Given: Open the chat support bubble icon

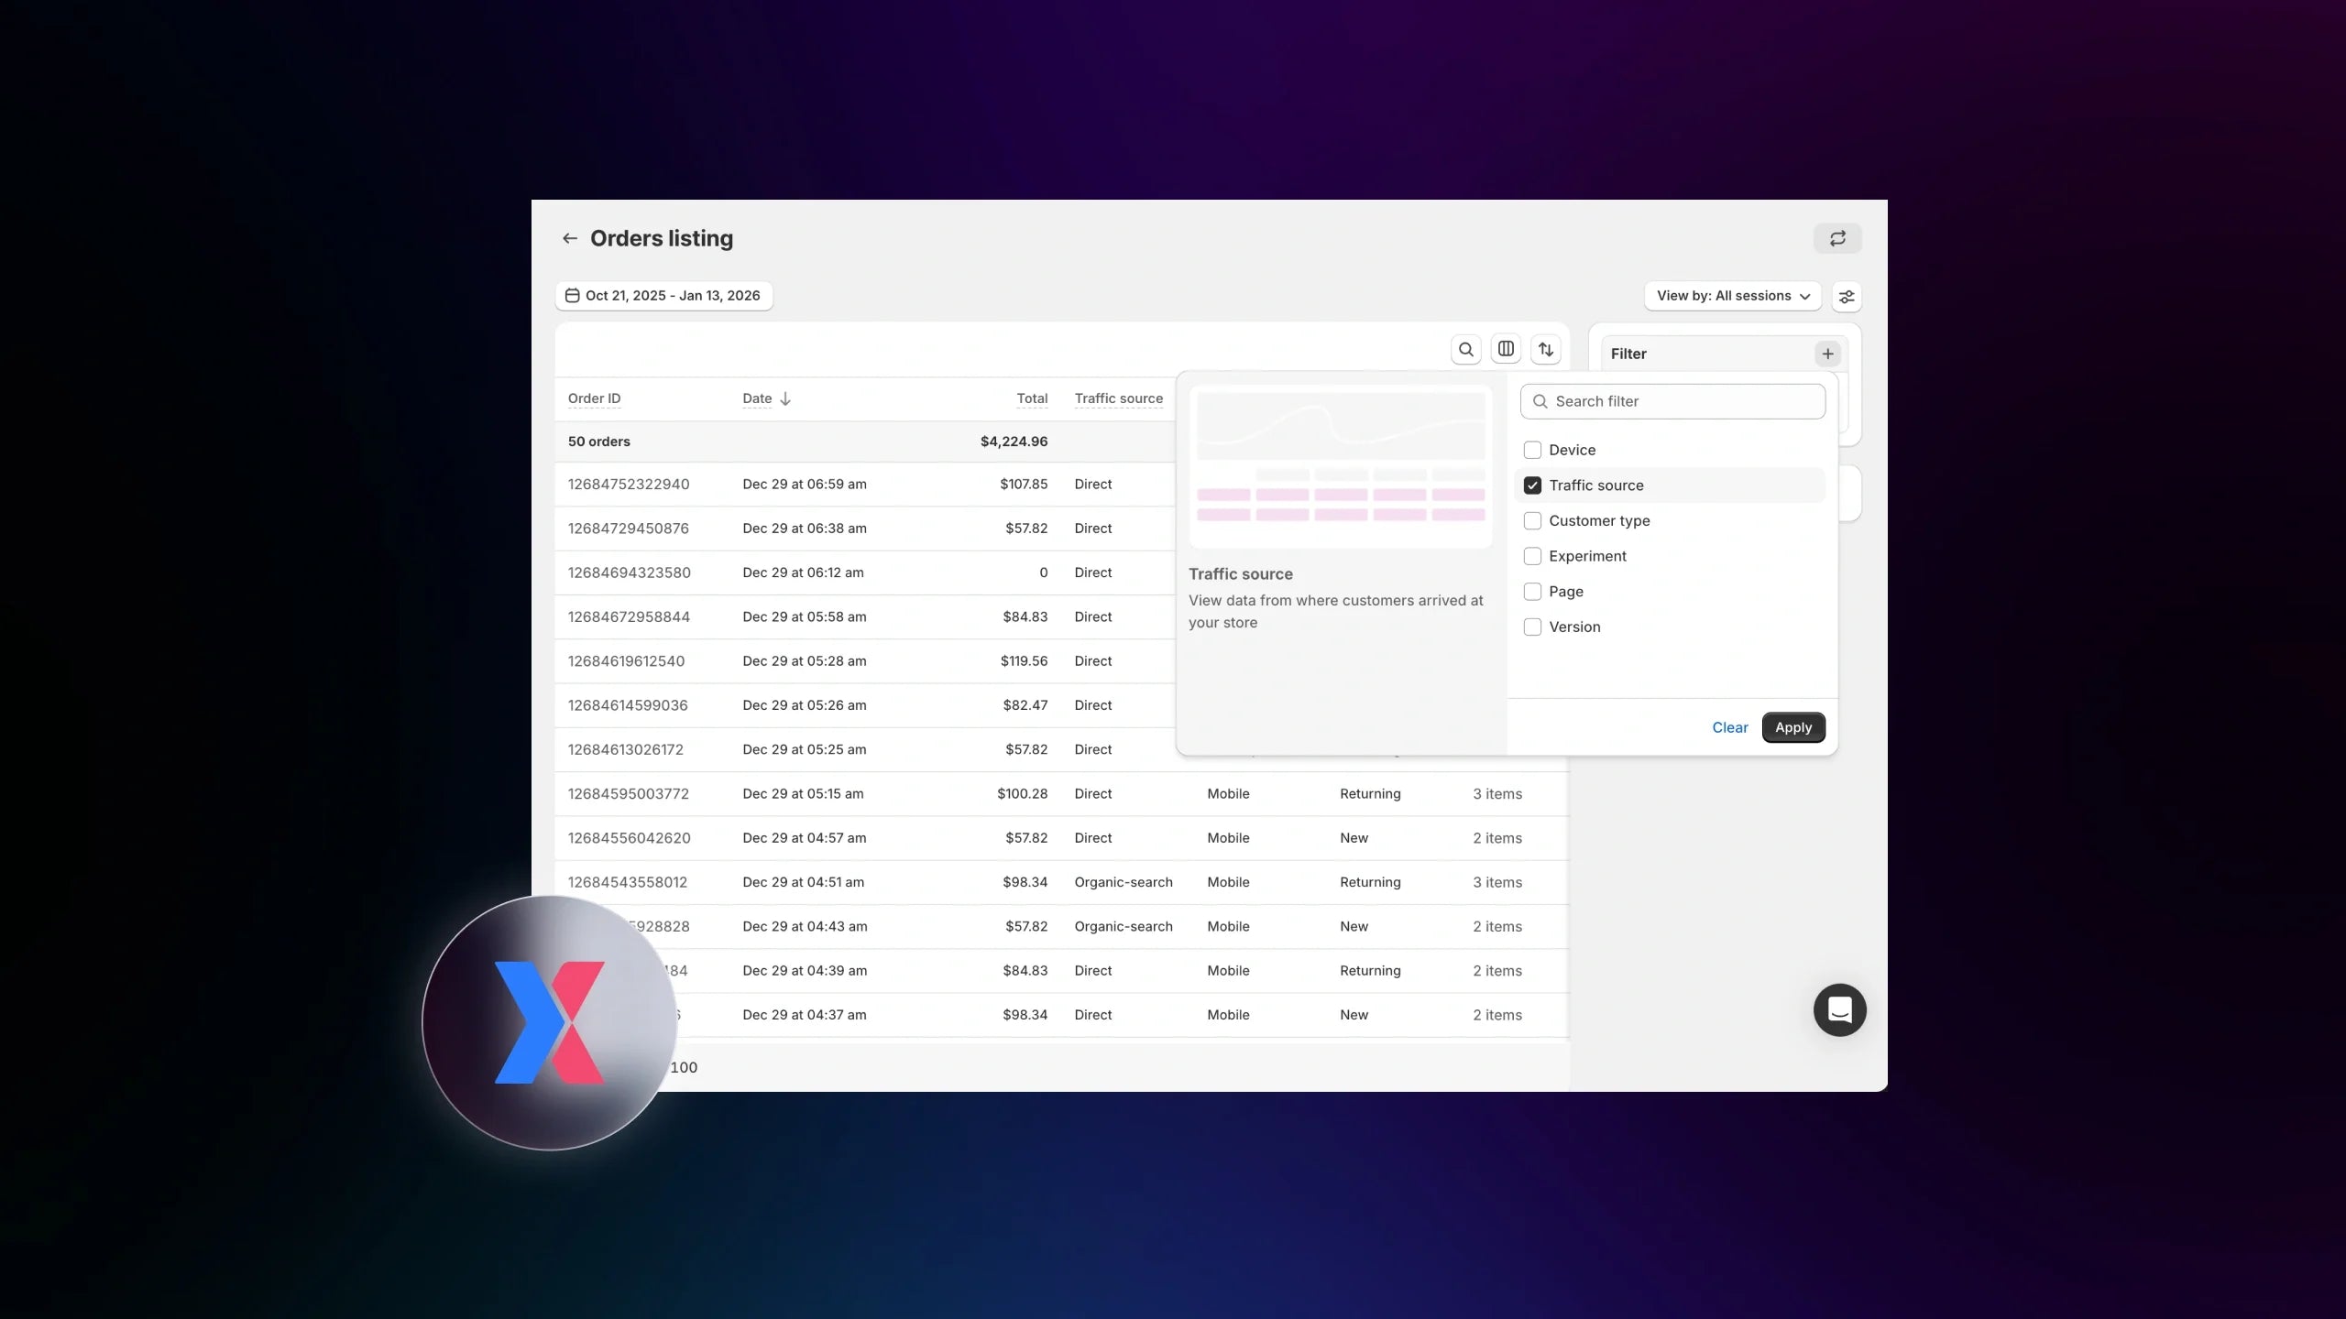Looking at the screenshot, I should (x=1839, y=1009).
